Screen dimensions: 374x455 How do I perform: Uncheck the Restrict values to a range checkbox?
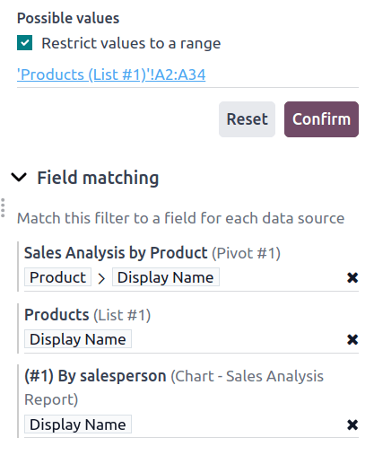pos(24,43)
